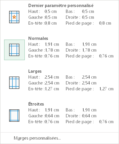Click Bas 0,5 cm in custom preset
The height and width of the screenshot is (144, 119).
coord(80,11)
